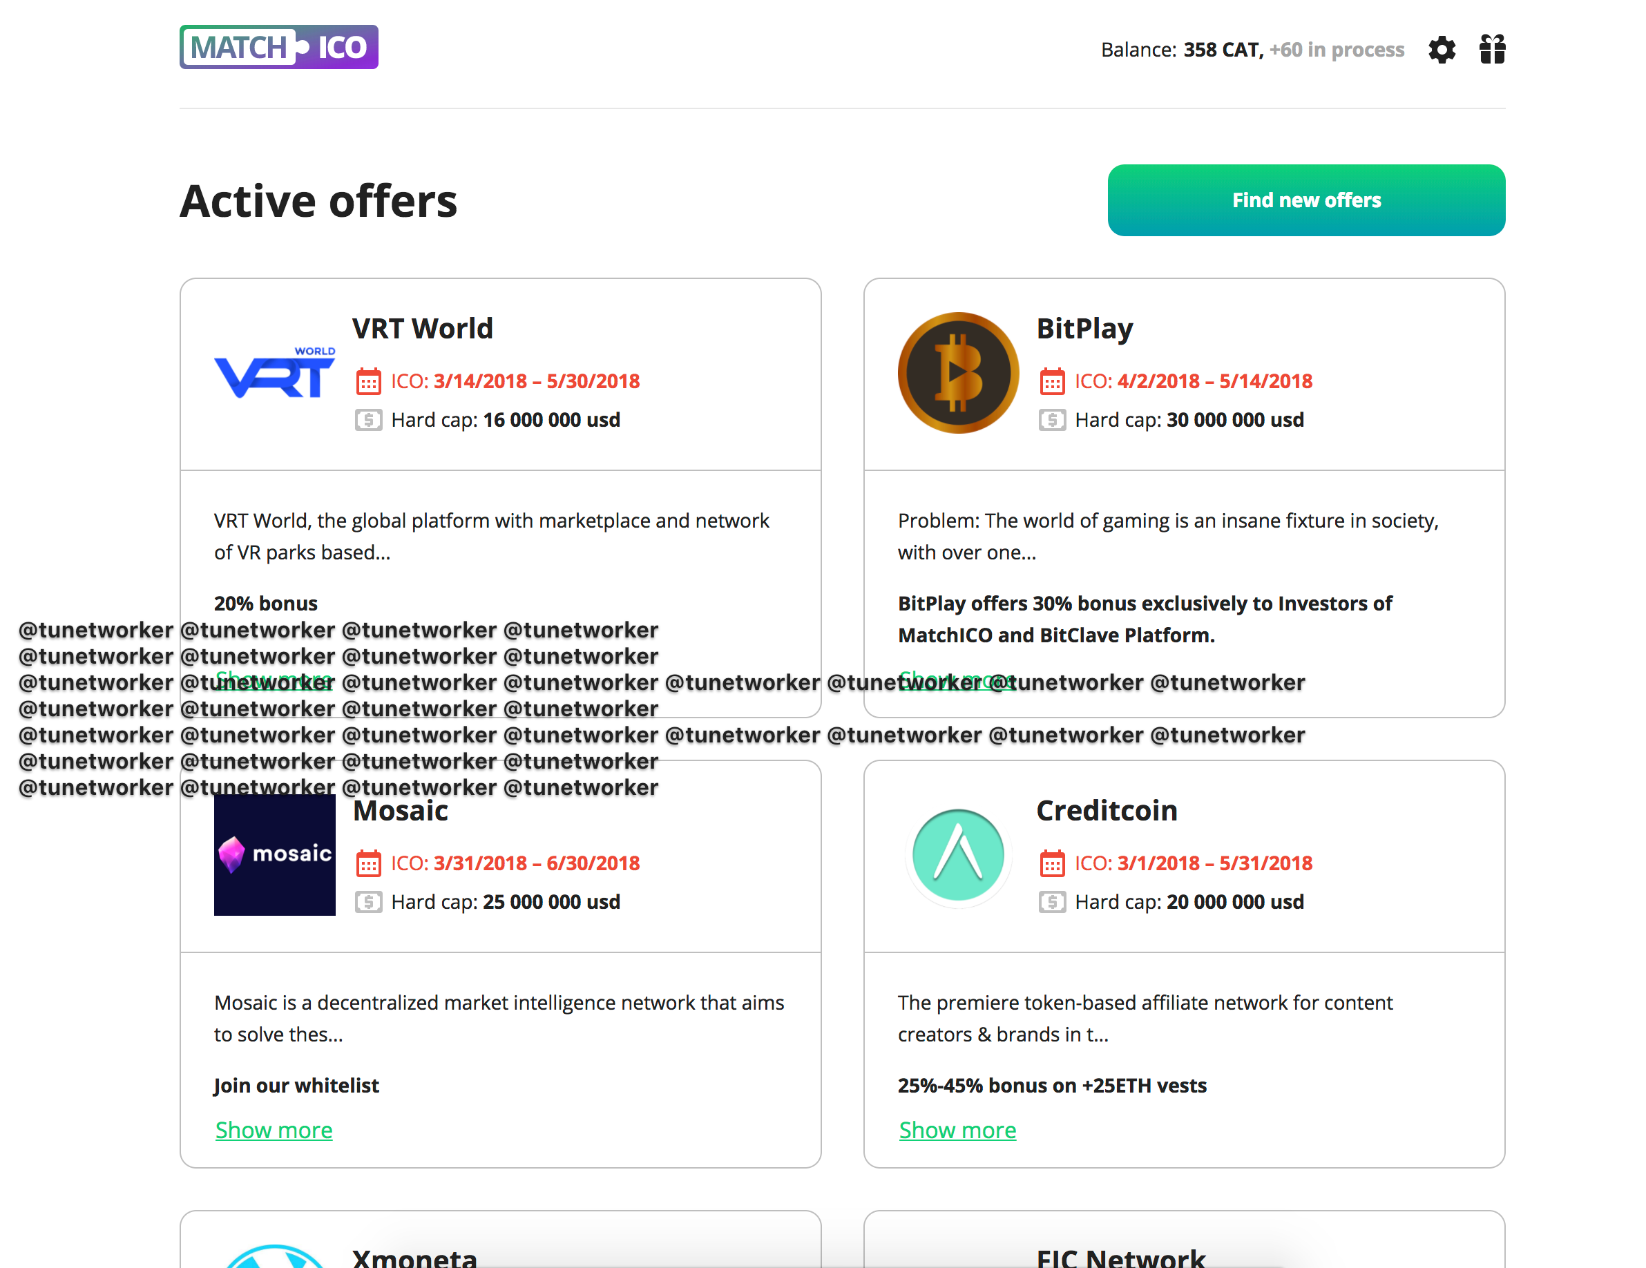Click the Mosaic logo image
The height and width of the screenshot is (1268, 1646).
pyautogui.click(x=274, y=854)
